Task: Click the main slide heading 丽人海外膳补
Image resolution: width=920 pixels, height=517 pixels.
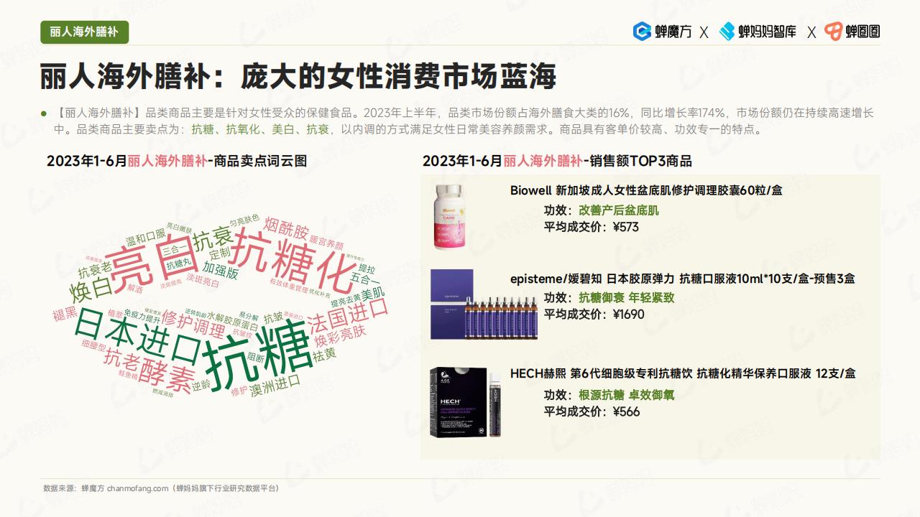Action: click(x=298, y=76)
